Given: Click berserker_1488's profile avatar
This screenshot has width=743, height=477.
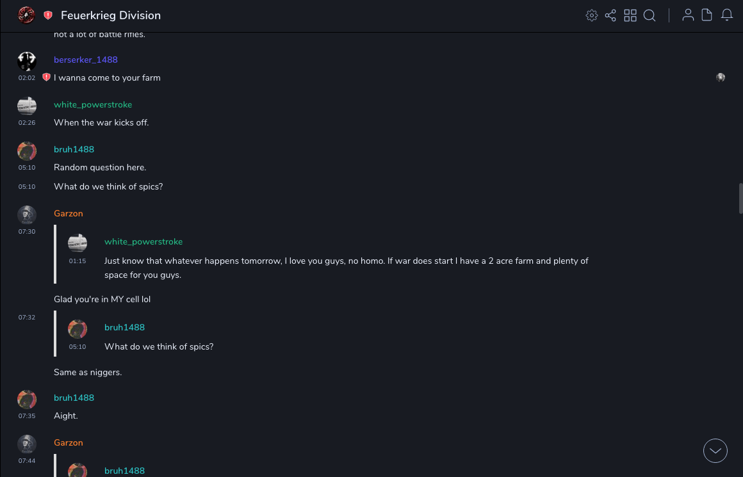Looking at the screenshot, I should (27, 61).
